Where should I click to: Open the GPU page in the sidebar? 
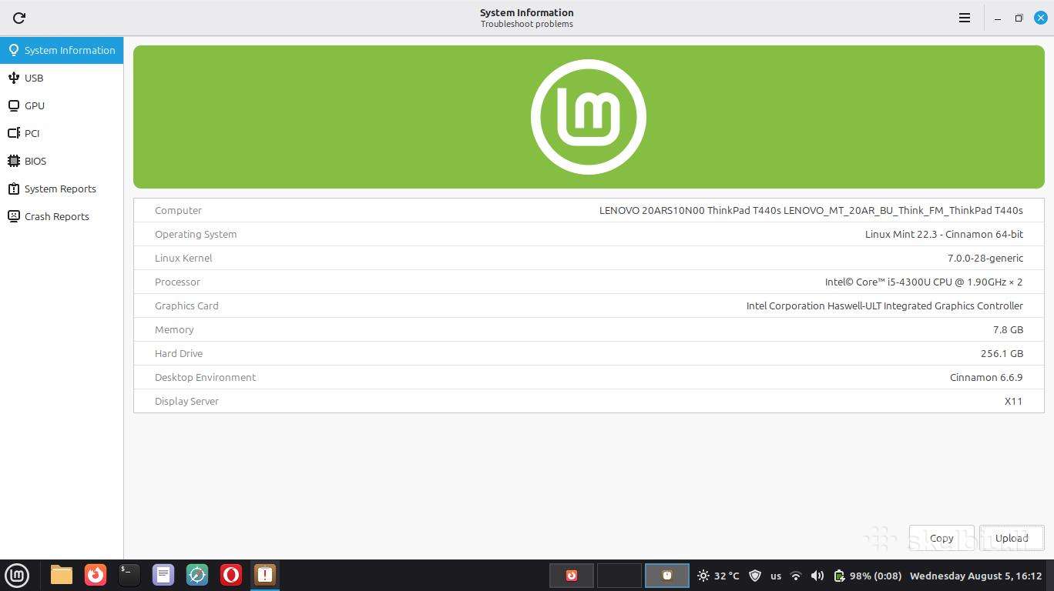(x=62, y=105)
